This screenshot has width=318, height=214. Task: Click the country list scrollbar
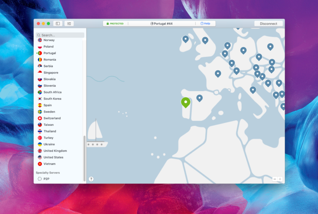point(84,158)
